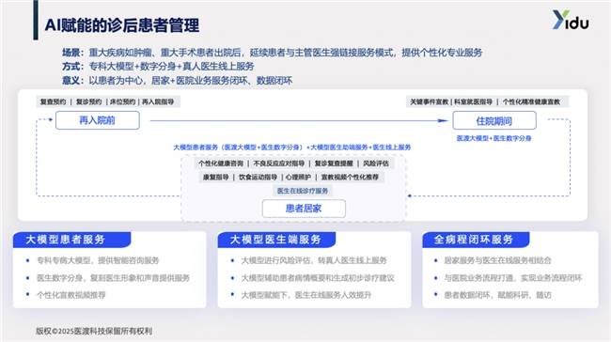Click bullet '大模型进行风险评估，转真人医生线上服务'

tap(314, 260)
